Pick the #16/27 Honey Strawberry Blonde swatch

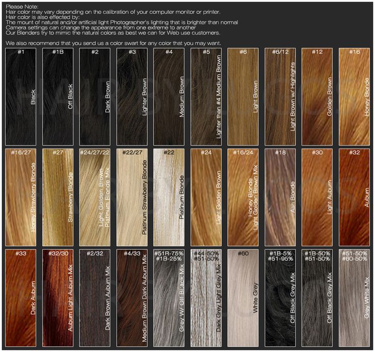20,196
